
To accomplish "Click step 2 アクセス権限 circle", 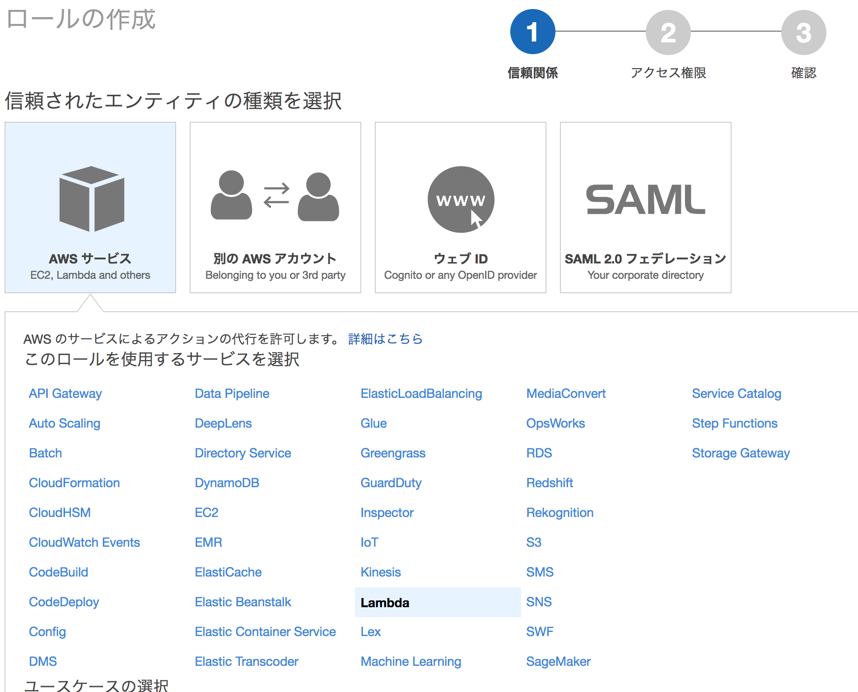I will (x=668, y=32).
